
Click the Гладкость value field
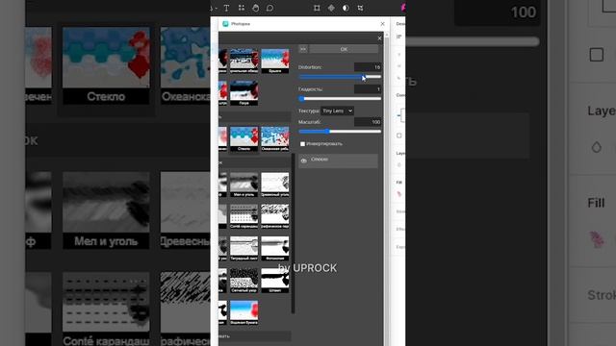(x=368, y=89)
